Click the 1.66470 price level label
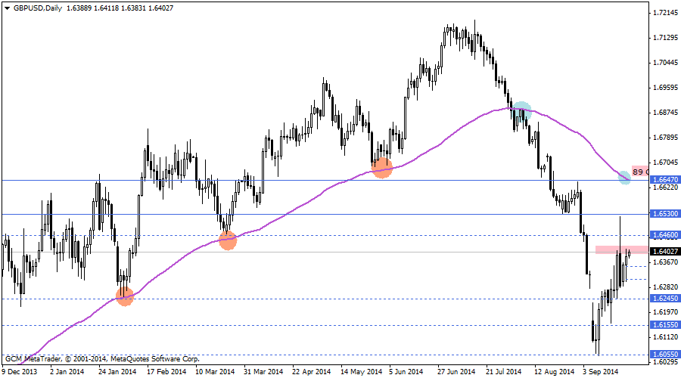681x378 pixels. pyautogui.click(x=664, y=180)
